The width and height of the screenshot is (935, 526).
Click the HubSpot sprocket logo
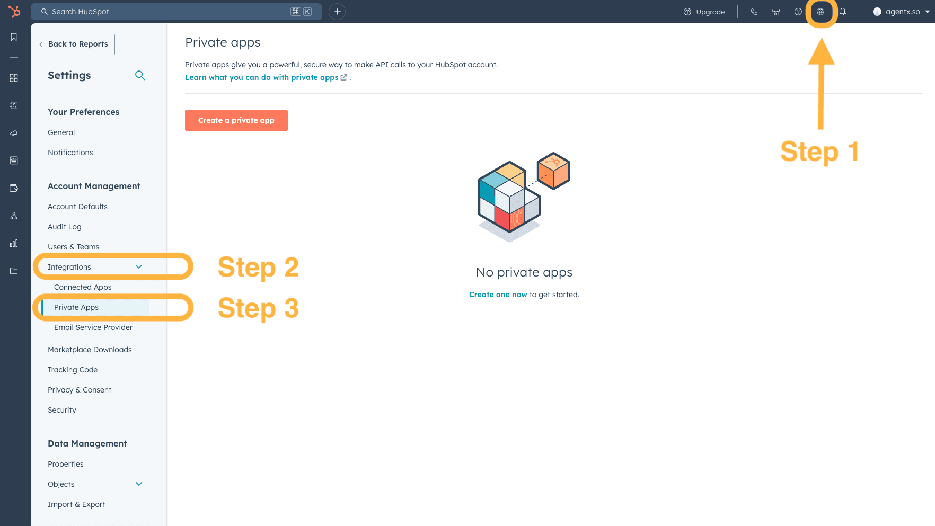tap(14, 11)
